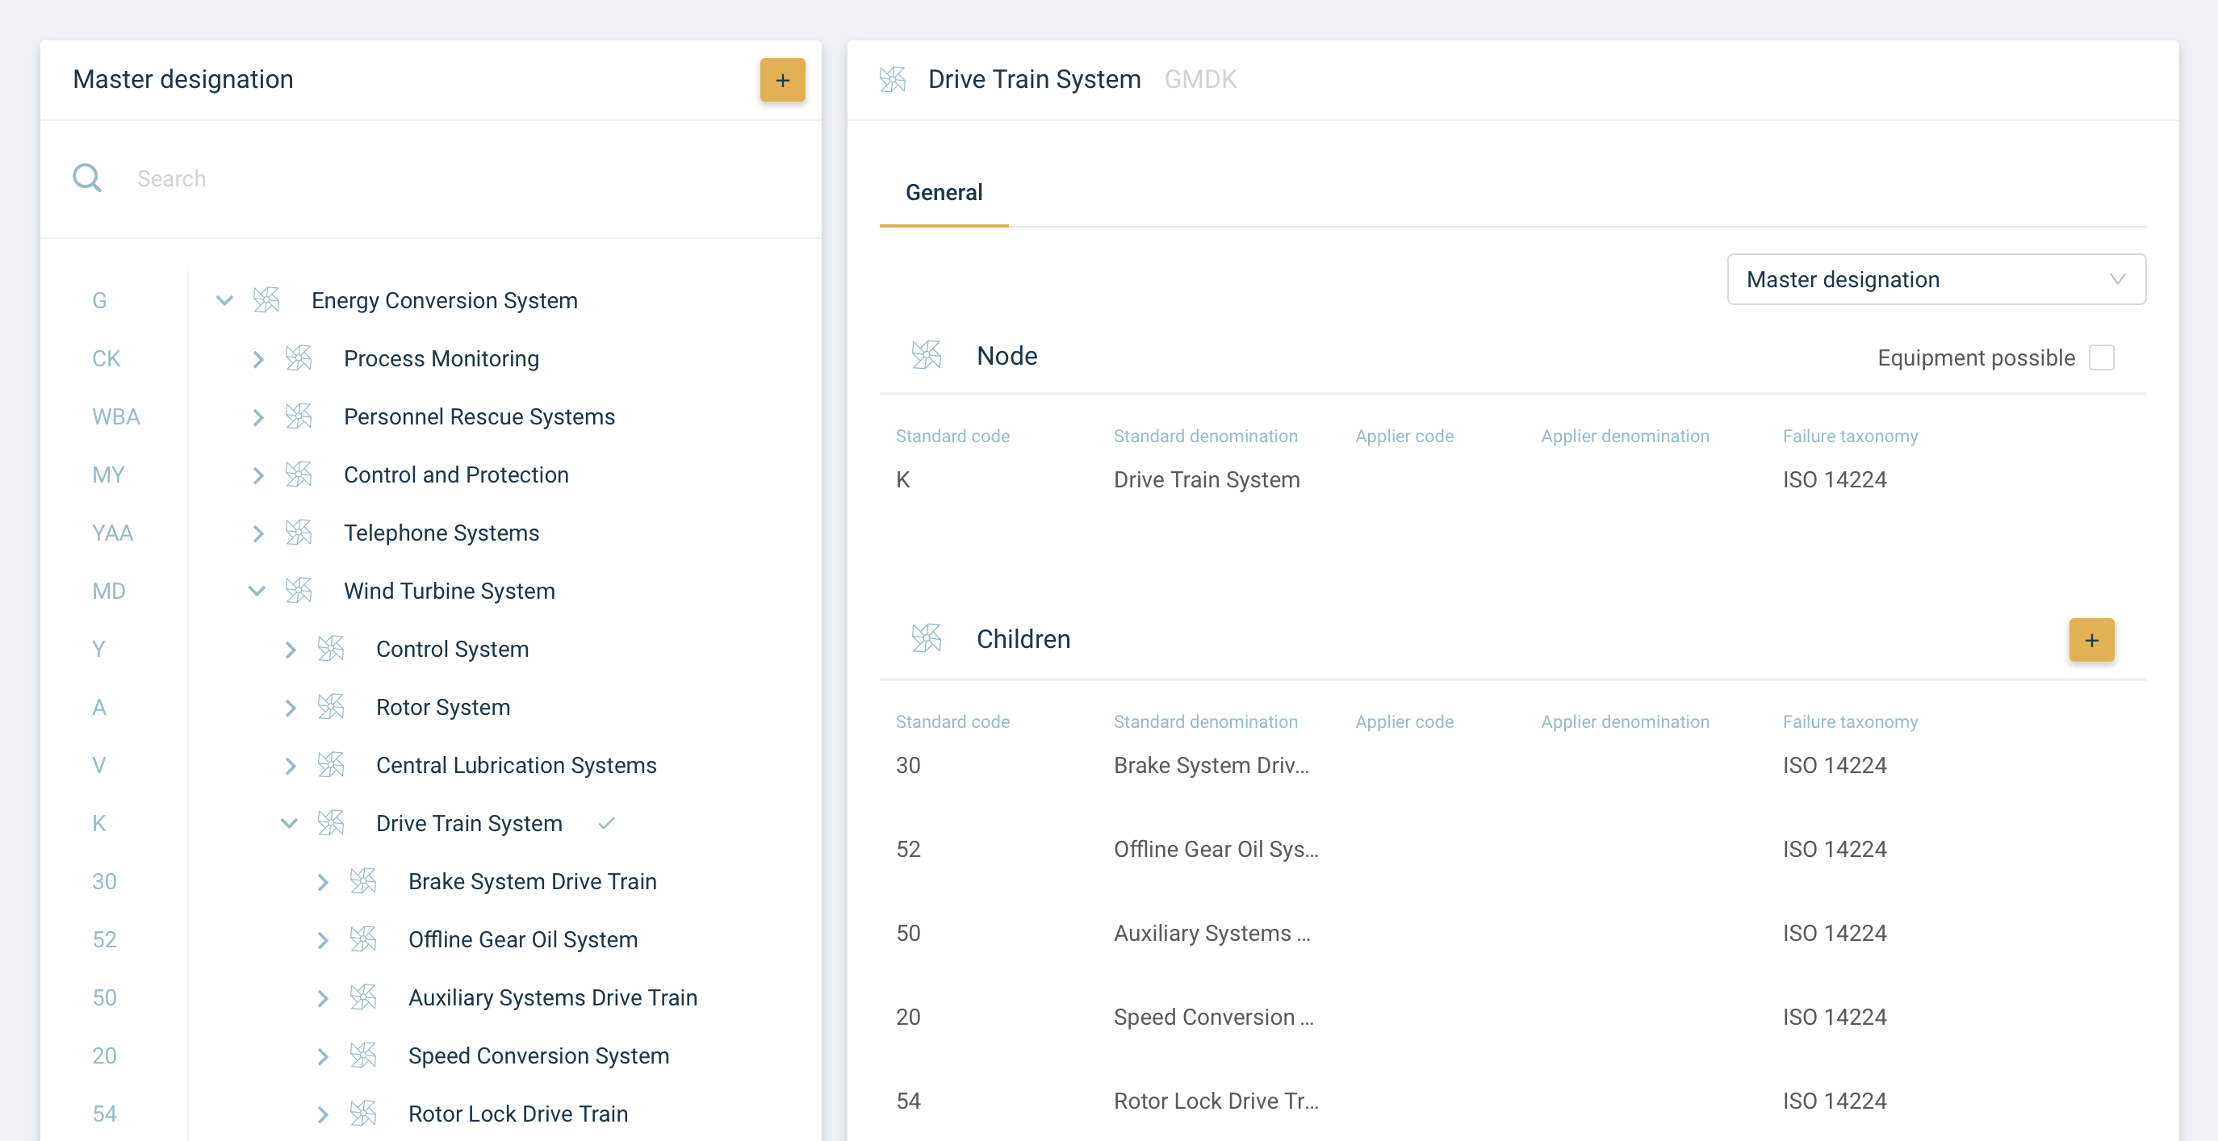The height and width of the screenshot is (1141, 2218).
Task: Click the windmill icon next to Children heading
Action: [927, 638]
